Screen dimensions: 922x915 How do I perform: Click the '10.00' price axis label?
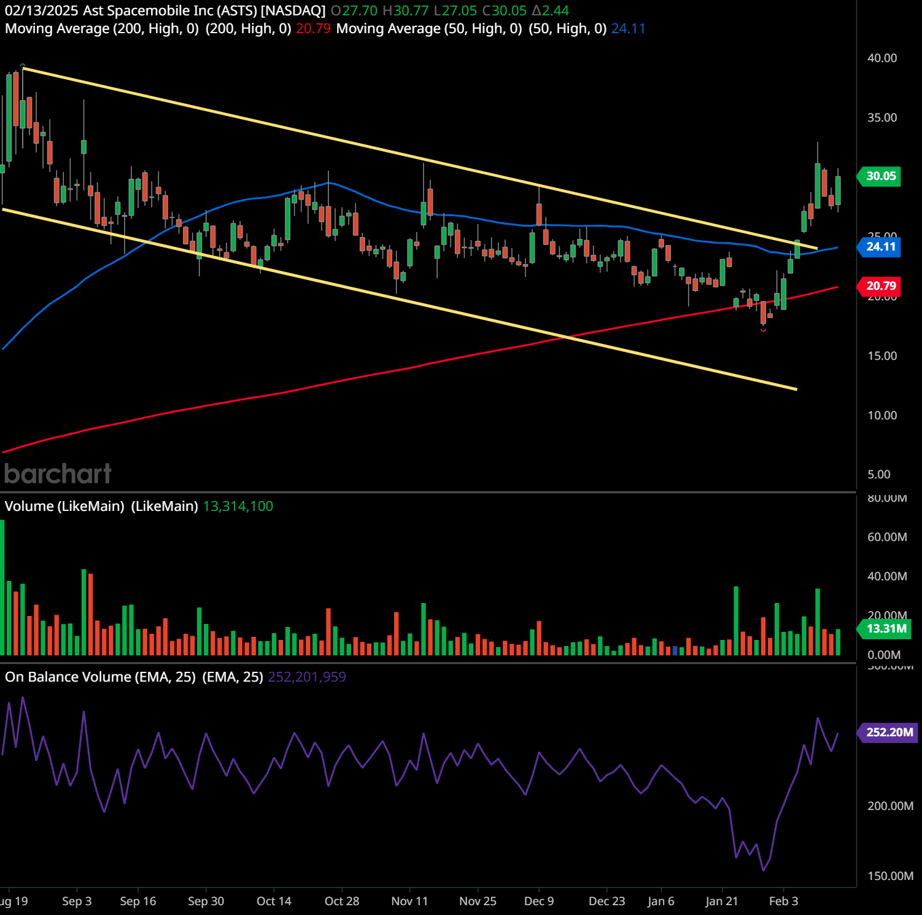point(882,415)
